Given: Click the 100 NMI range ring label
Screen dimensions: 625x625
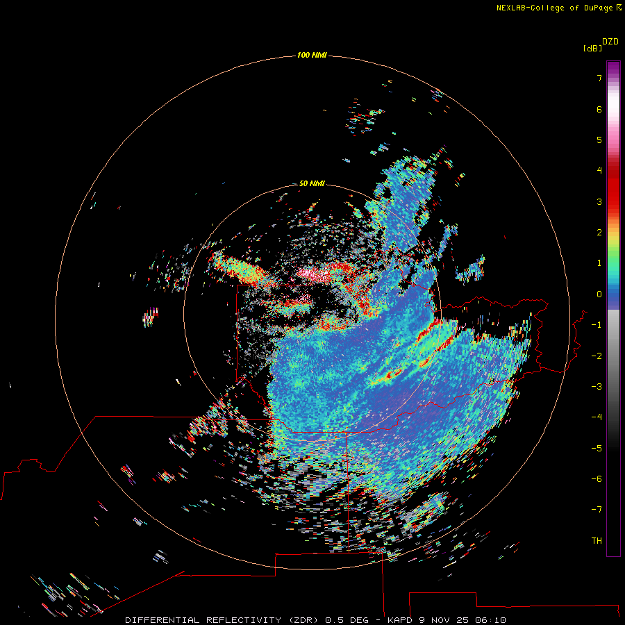Looking at the screenshot, I should point(312,55).
